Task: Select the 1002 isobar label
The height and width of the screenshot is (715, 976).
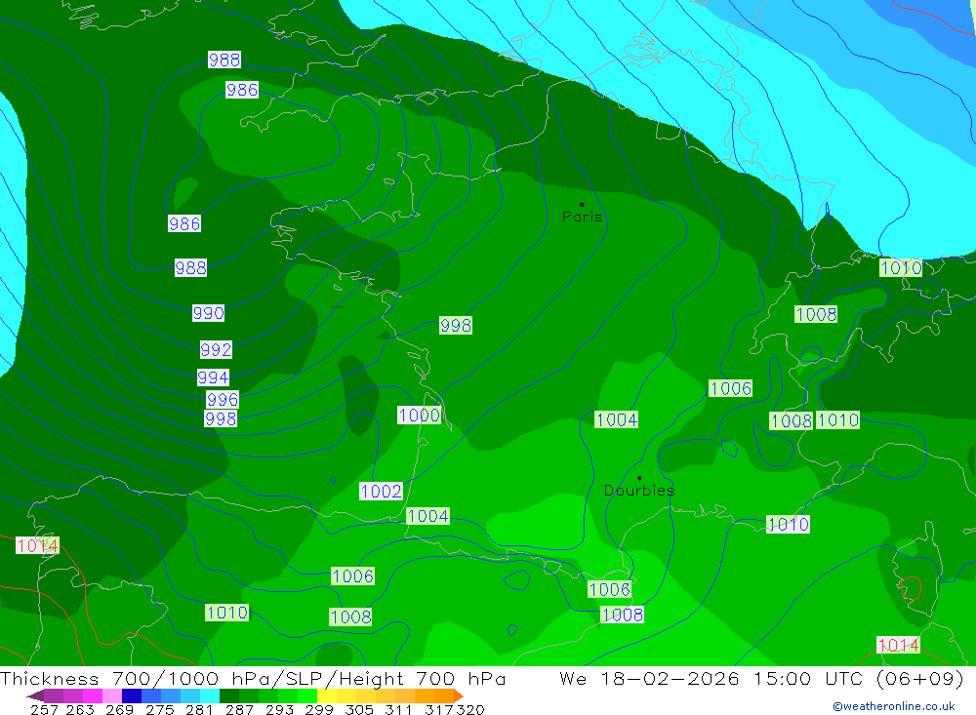Action: (x=381, y=491)
